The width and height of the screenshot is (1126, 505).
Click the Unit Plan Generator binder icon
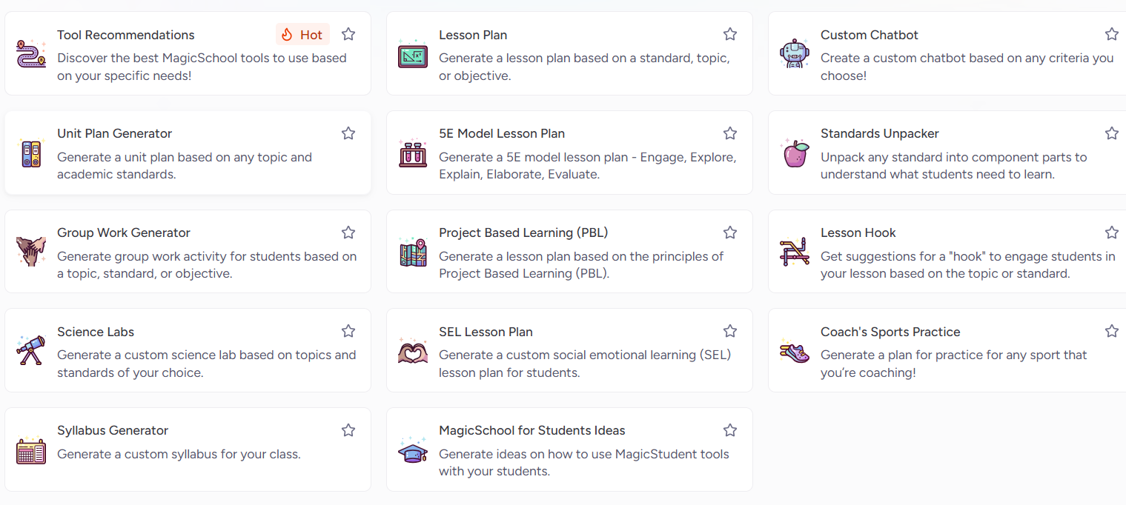click(x=31, y=153)
